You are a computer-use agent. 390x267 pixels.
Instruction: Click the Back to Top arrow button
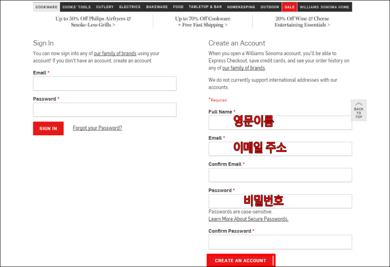pos(359,110)
